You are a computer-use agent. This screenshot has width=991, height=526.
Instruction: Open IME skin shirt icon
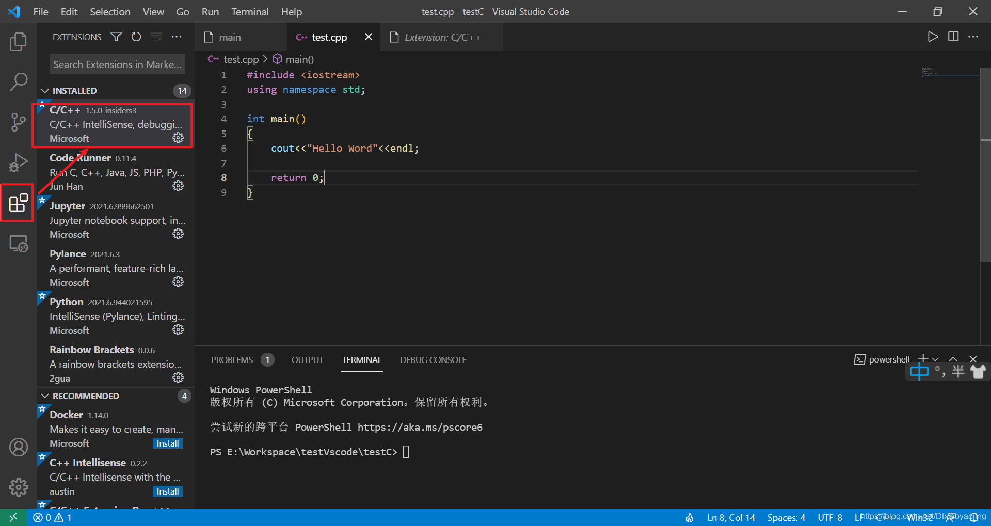coord(978,371)
